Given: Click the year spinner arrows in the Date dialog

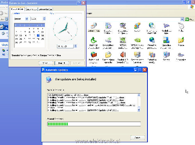Looking at the screenshot, I should 44,19.
